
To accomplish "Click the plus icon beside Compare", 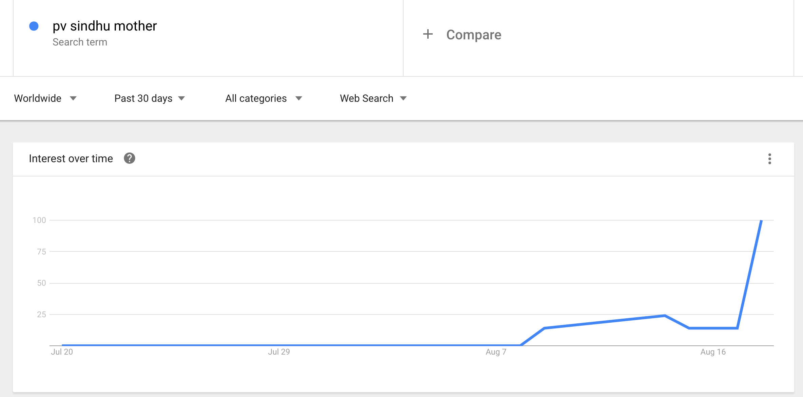I will [x=428, y=34].
